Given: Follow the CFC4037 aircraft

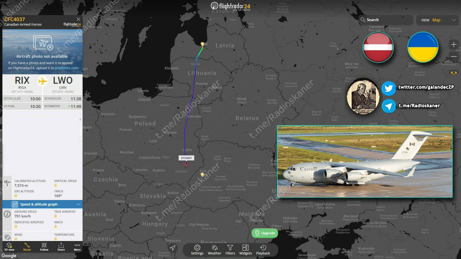Looking at the screenshot, I should [44, 246].
